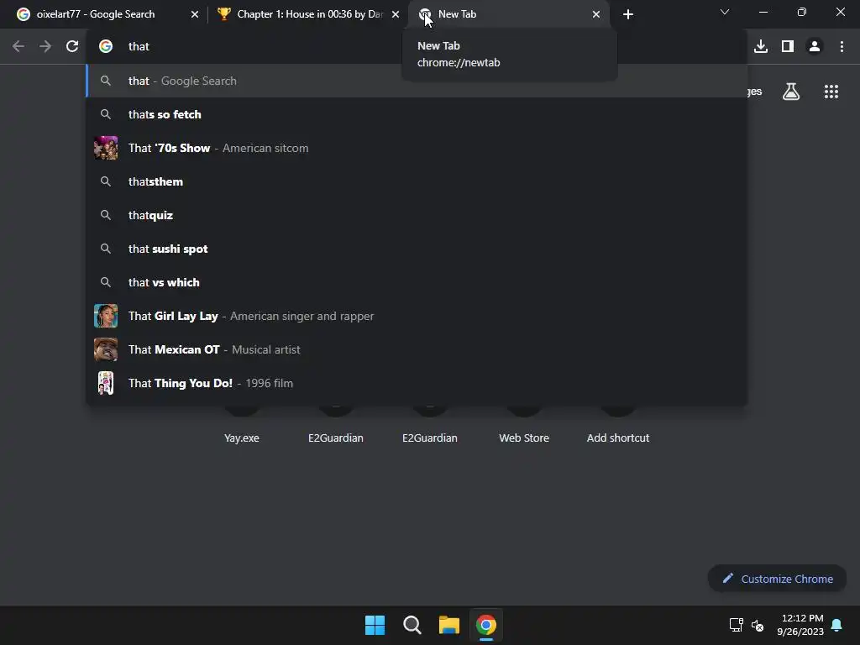
Task: Close the Chapter 1: House tab
Action: tap(395, 14)
